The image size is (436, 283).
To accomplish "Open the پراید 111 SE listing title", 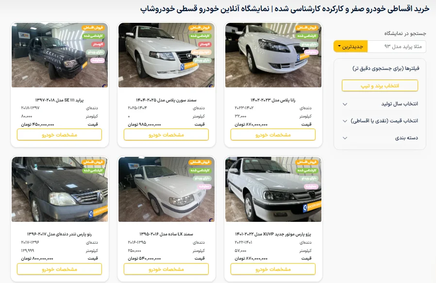I will tap(59, 100).
